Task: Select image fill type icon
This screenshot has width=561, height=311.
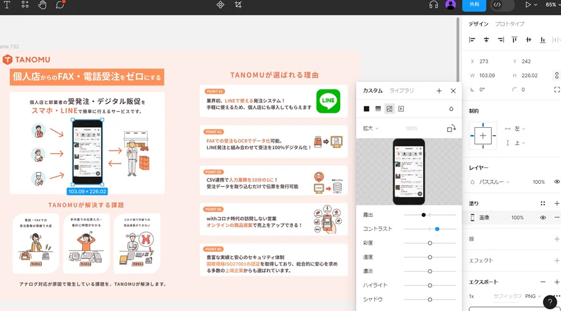Action: click(389, 109)
